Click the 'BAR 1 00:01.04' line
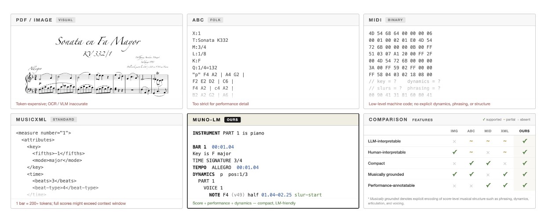 click(213, 147)
